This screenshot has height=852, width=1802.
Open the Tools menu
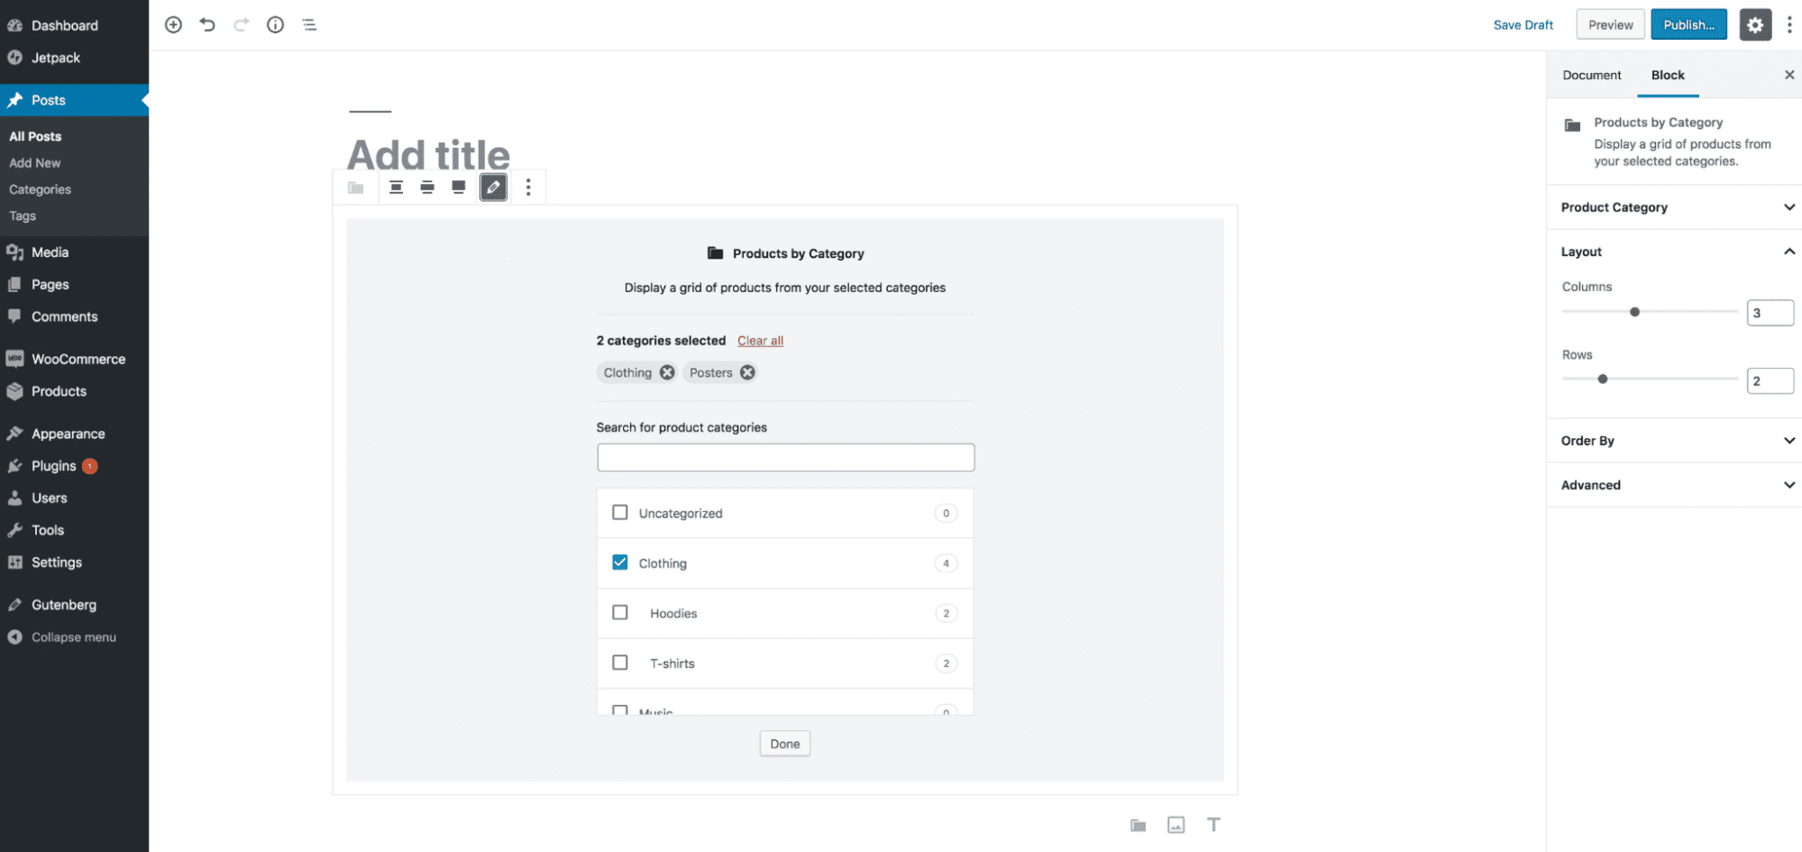pos(74,530)
